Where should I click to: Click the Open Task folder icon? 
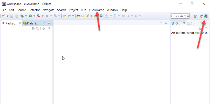pyautogui.click(x=82, y=16)
